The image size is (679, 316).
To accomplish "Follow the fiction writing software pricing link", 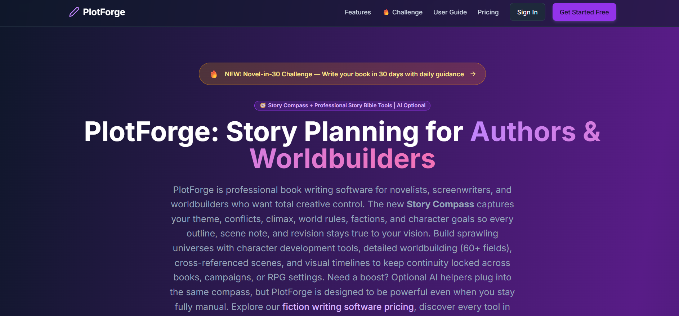I will 347,307.
